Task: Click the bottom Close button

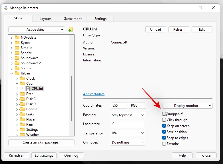Action: [x=206, y=155]
